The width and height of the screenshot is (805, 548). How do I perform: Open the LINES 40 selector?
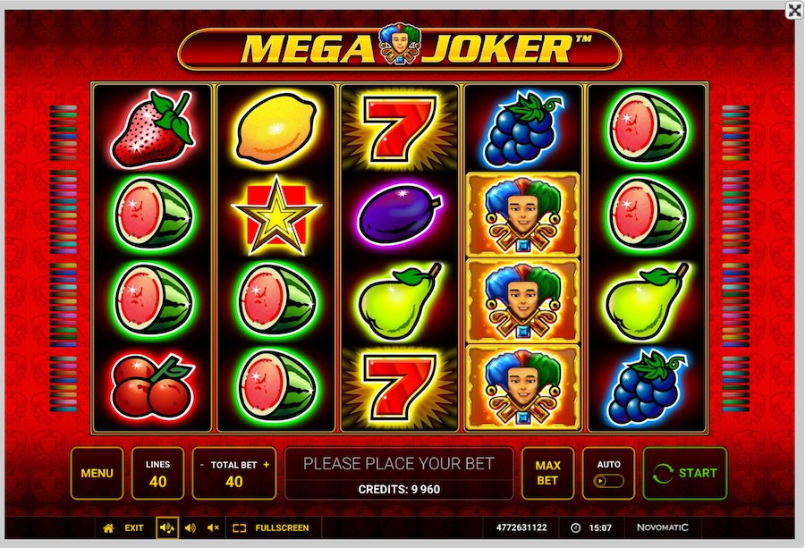(157, 473)
